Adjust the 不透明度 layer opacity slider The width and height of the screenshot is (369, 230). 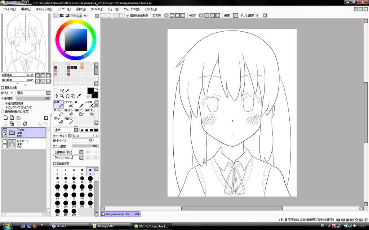(33, 98)
